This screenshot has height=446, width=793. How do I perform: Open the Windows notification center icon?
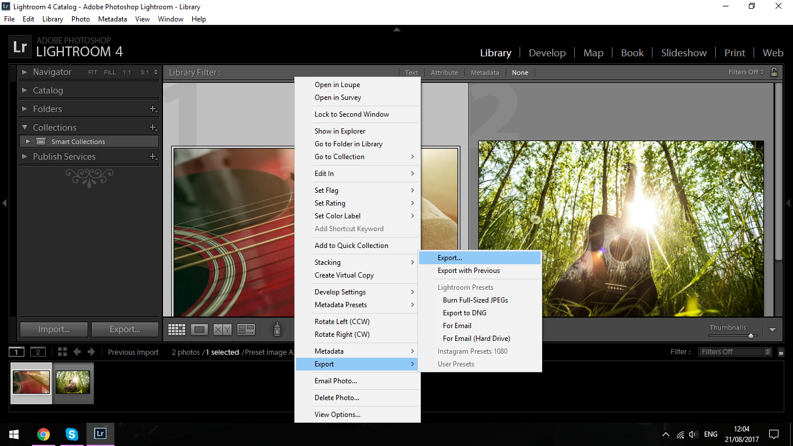click(773, 434)
